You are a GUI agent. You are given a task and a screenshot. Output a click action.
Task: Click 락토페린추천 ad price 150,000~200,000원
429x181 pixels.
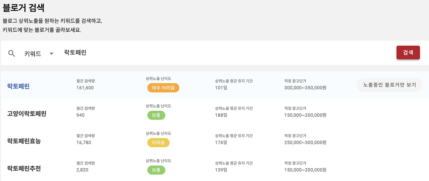[x=305, y=170]
